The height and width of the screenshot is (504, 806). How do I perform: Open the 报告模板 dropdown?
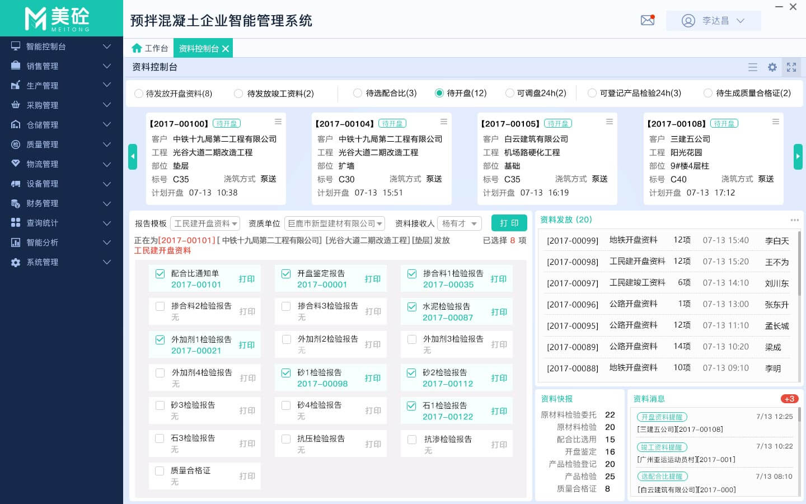tap(205, 223)
